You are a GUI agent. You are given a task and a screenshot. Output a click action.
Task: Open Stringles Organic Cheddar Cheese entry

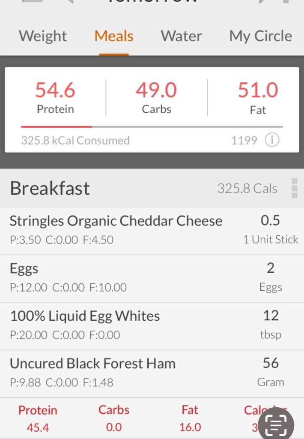116,221
